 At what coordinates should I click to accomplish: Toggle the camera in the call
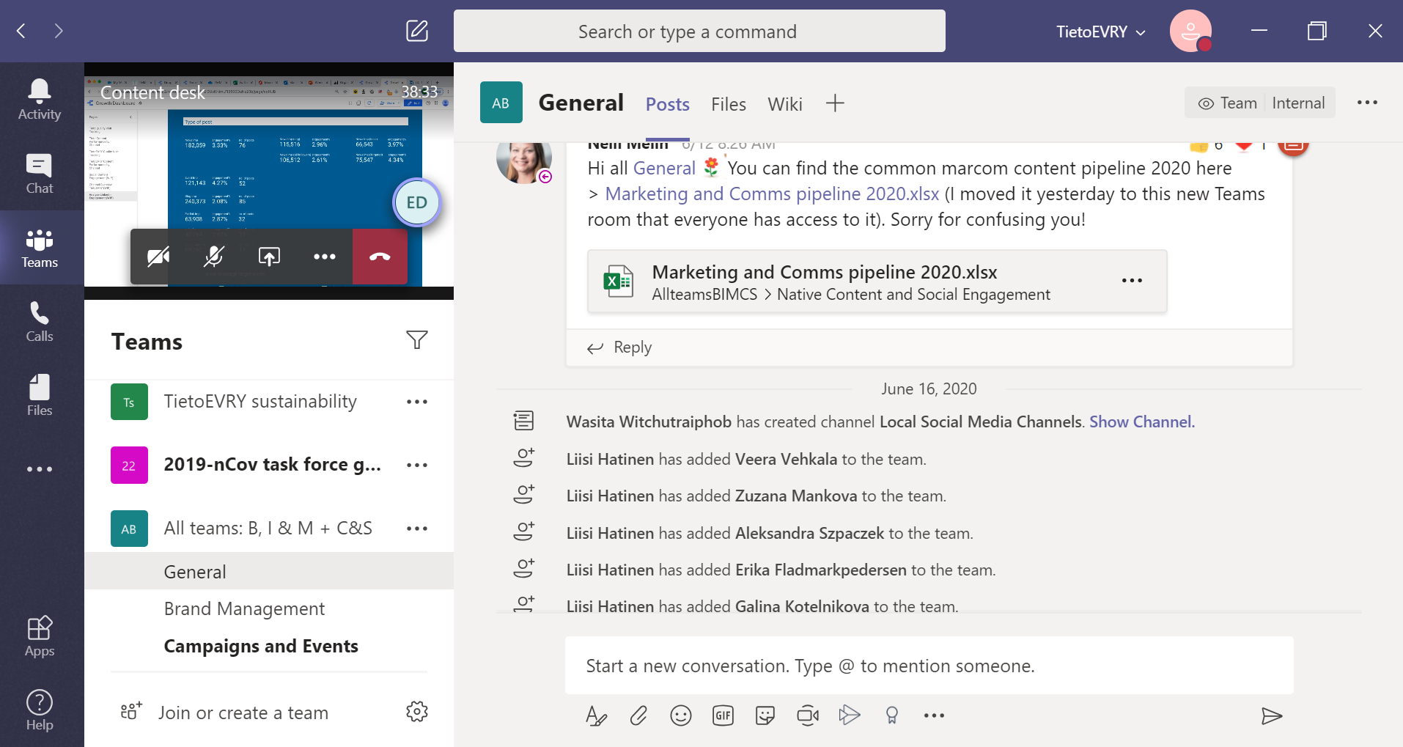158,257
